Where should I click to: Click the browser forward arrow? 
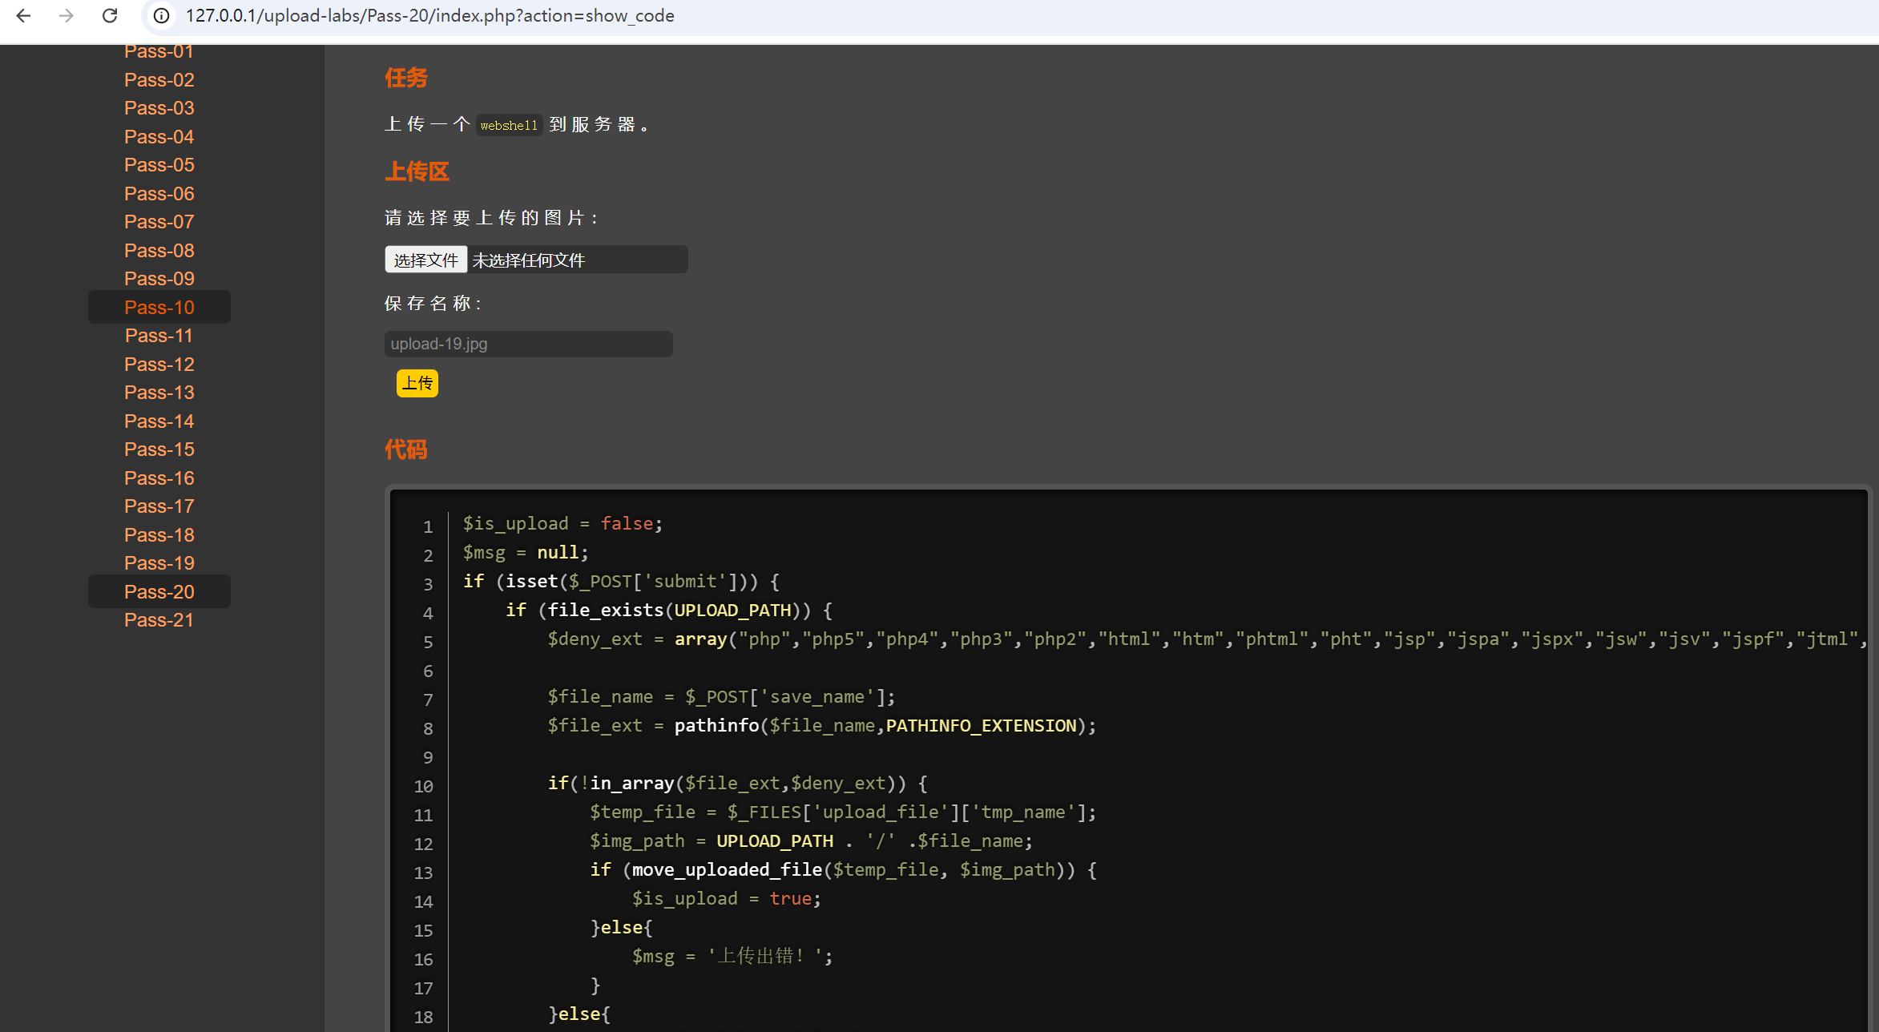(67, 15)
